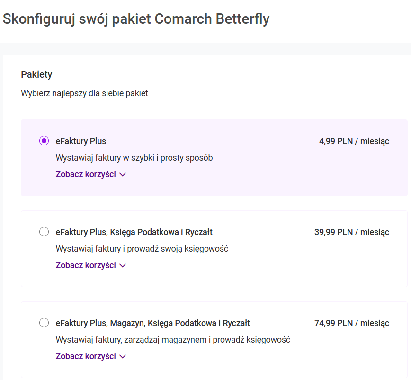The width and height of the screenshot is (411, 380).
Task: Click the 39,99 PLN / miesiąc price
Action: pos(351,232)
